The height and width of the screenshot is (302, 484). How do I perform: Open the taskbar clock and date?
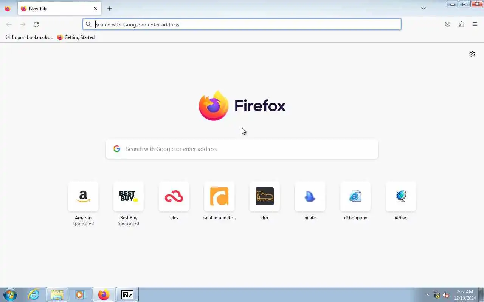(465, 295)
